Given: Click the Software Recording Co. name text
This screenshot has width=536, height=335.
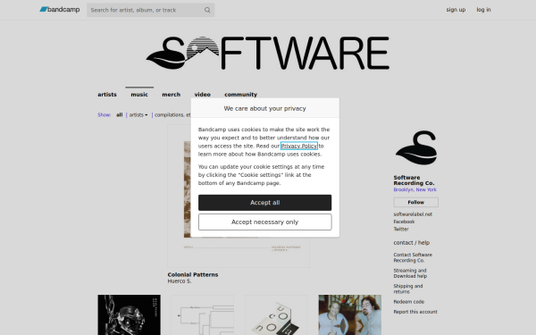Looking at the screenshot, I should [x=414, y=180].
